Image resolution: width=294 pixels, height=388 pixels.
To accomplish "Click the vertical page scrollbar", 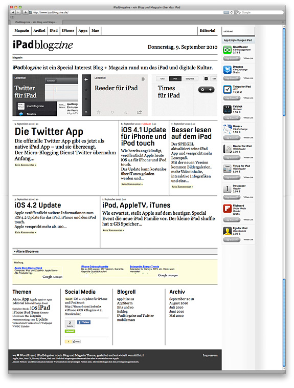I will (284, 197).
